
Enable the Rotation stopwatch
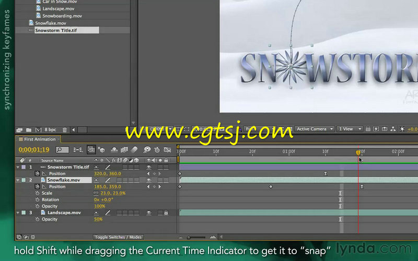[37, 200]
